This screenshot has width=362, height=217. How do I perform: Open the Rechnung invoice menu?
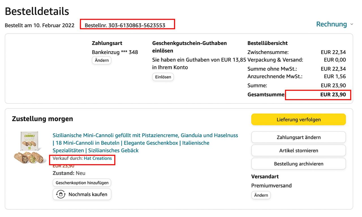tap(331, 24)
